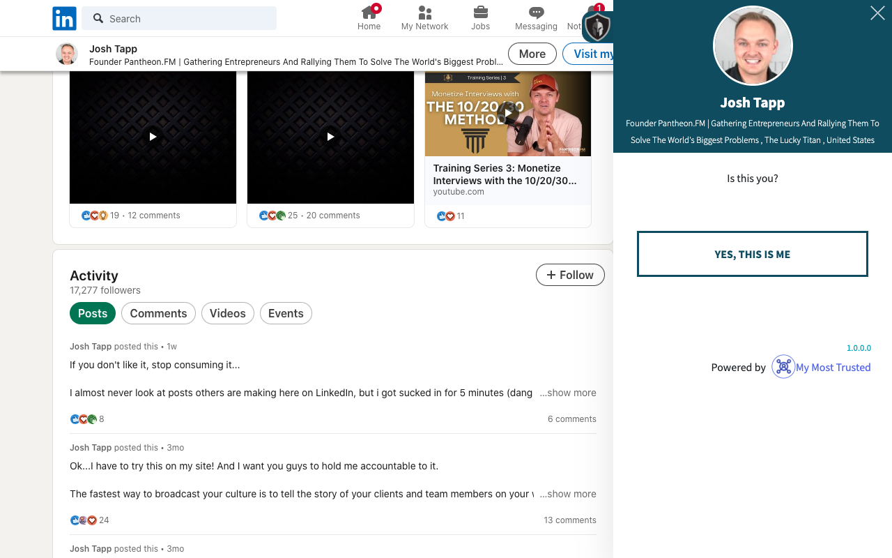The width and height of the screenshot is (892, 558).
Task: Open the More dropdown button
Action: click(532, 54)
